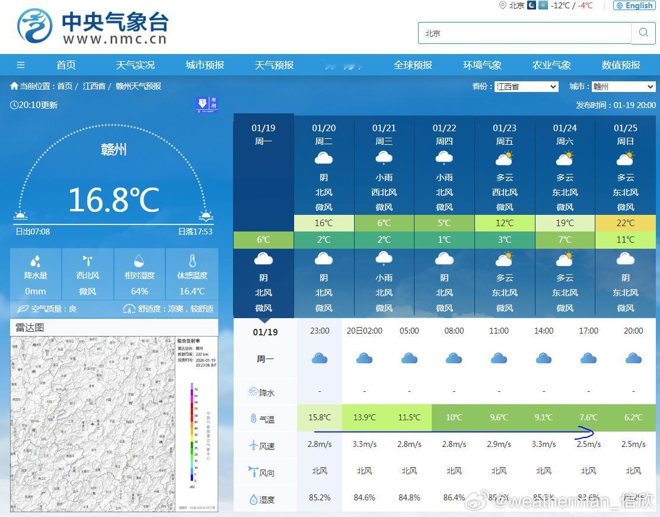Click the hourly 降水 row icon

point(253,392)
